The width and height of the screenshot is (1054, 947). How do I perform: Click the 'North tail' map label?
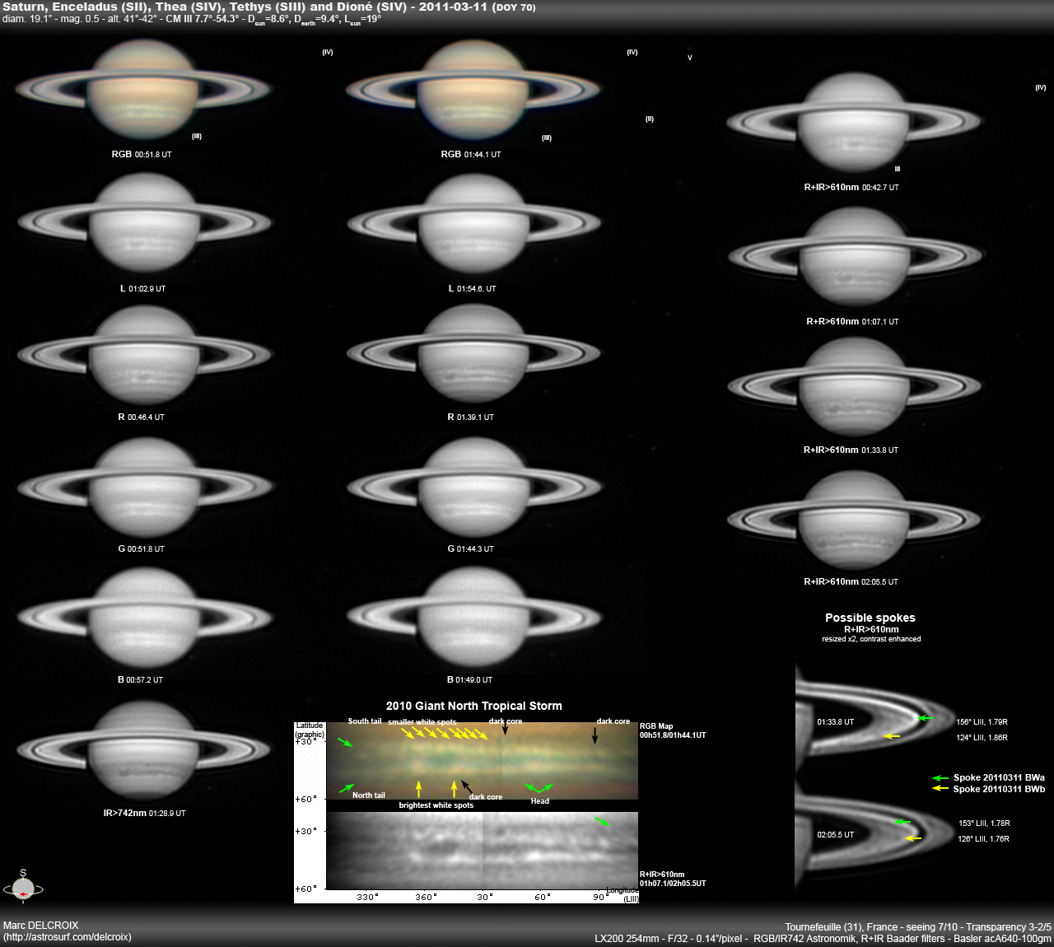369,795
